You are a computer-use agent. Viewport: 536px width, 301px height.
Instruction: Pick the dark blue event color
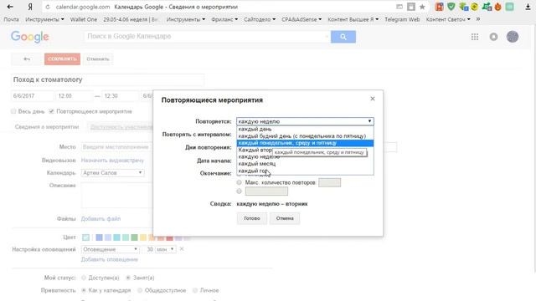coord(99,237)
